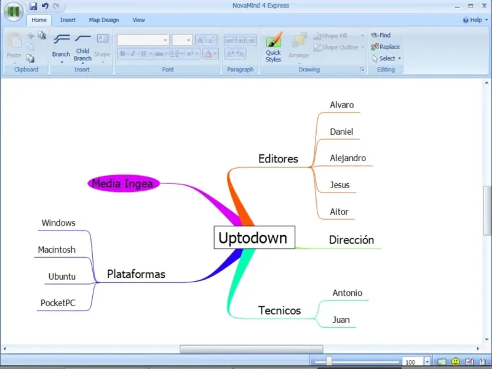Select the Dirección branch
Screen dimensions: 492x369
(351, 240)
